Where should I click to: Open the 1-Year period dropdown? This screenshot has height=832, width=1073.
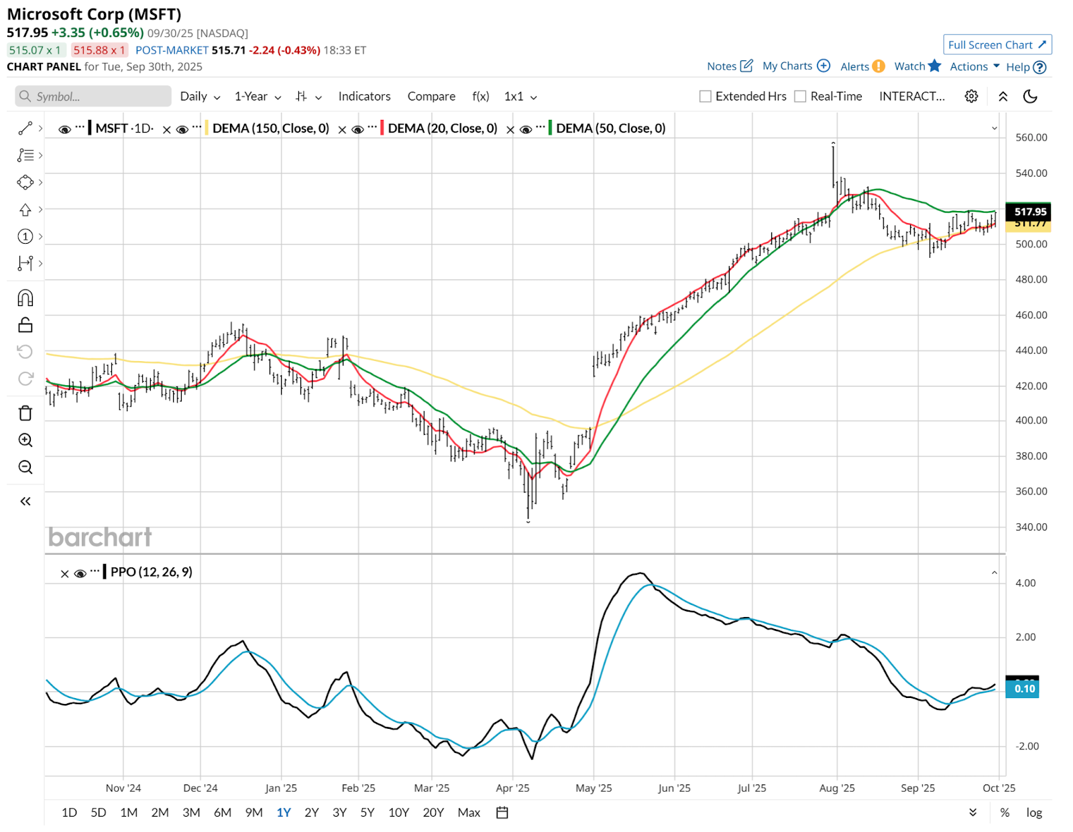pos(258,96)
